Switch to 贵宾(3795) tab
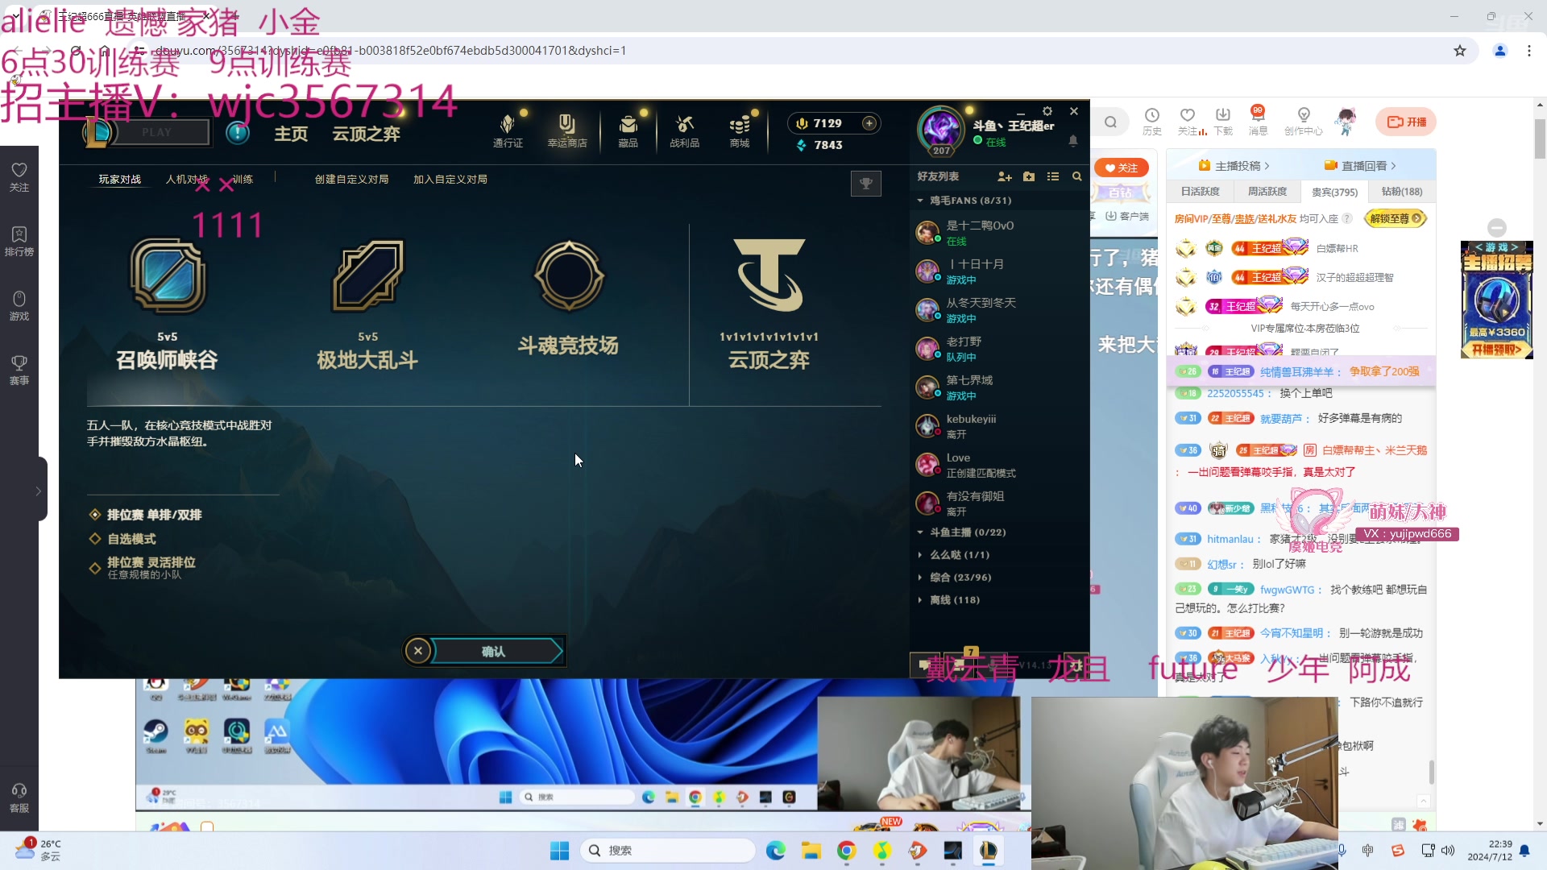The width and height of the screenshot is (1547, 870). [x=1335, y=192]
